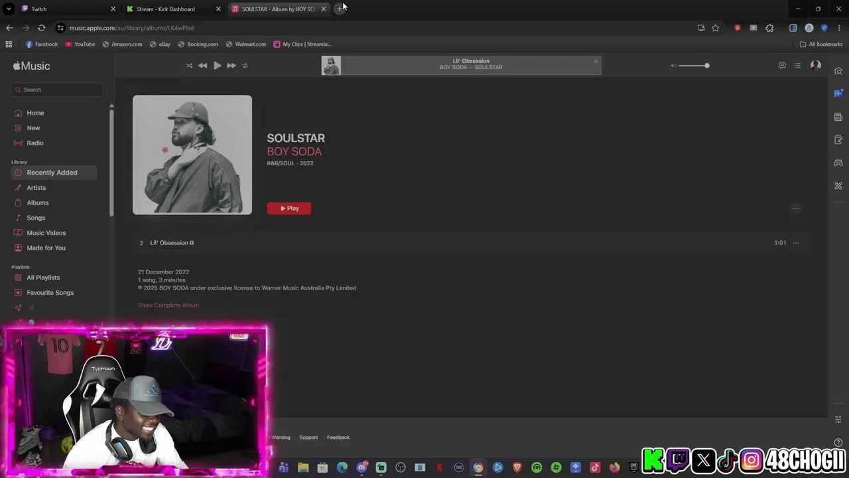Go back in the browser

(x=9, y=28)
